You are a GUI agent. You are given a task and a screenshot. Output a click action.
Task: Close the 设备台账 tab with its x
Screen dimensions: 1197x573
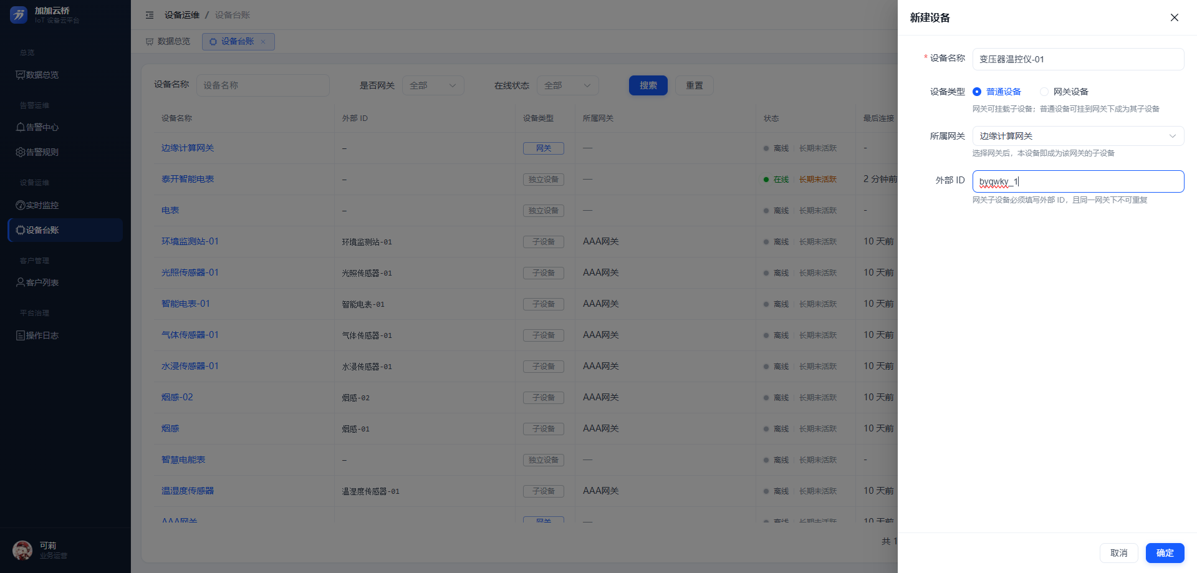click(x=263, y=42)
